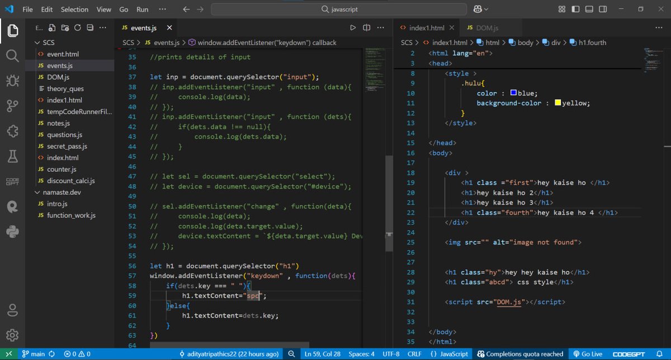Open the CodeGPT sidebar panel

pyautogui.click(x=13, y=181)
